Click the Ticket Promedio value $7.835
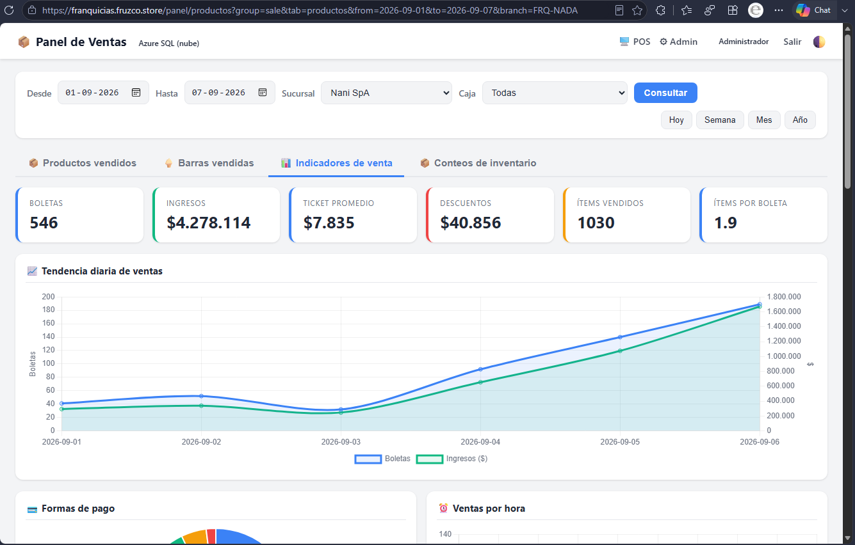The width and height of the screenshot is (855, 545). 329,223
